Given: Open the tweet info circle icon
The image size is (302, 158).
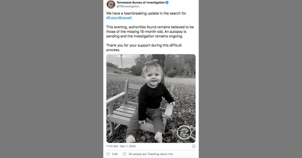Looking at the screenshot, I should click(x=194, y=146).
